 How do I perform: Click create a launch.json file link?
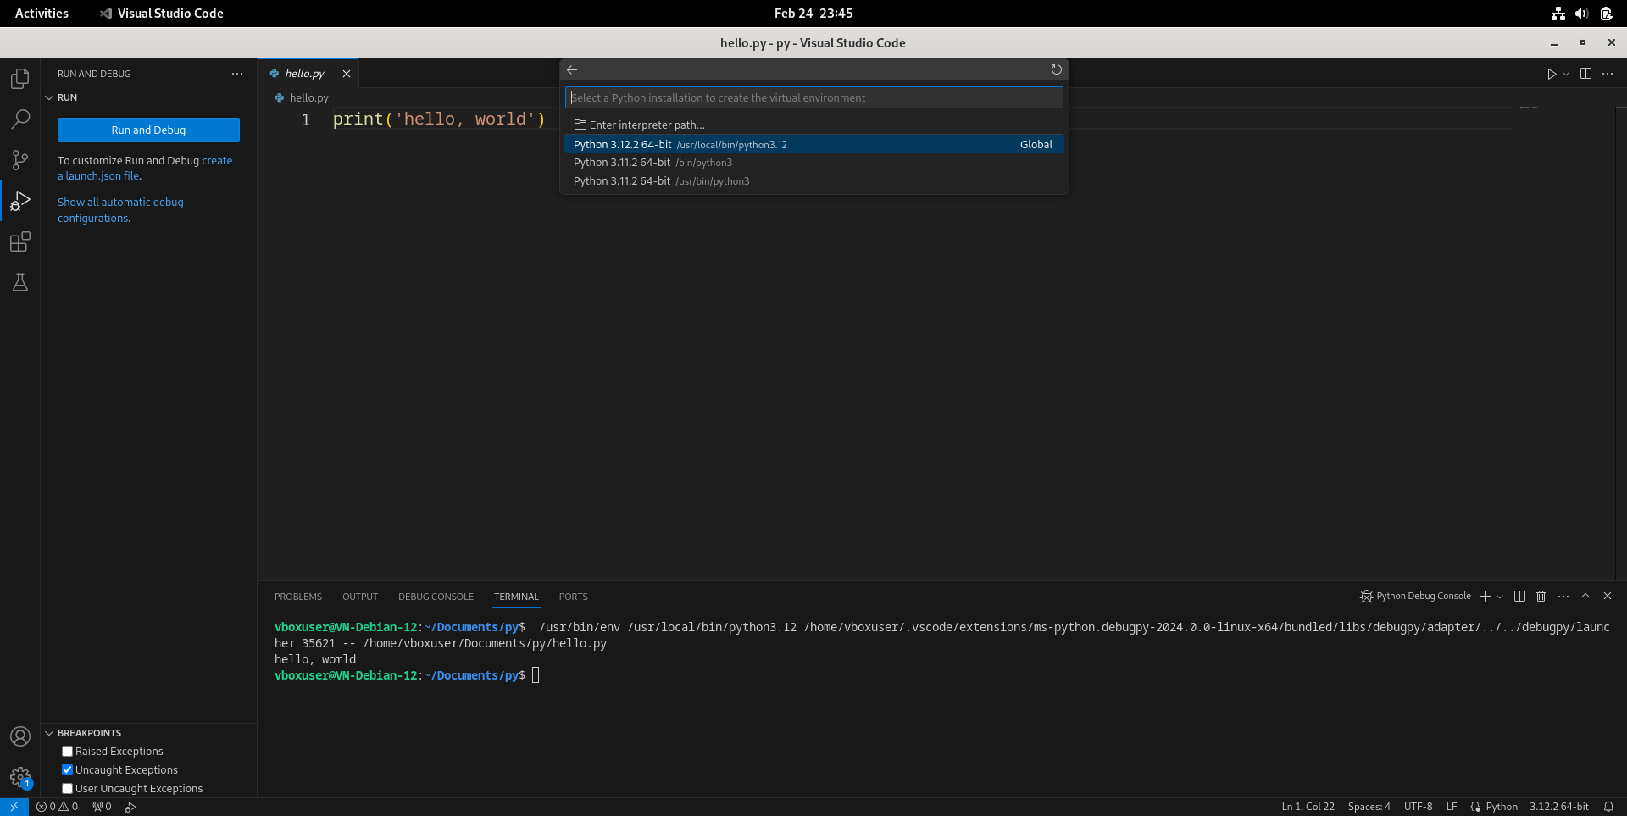pyautogui.click(x=145, y=168)
